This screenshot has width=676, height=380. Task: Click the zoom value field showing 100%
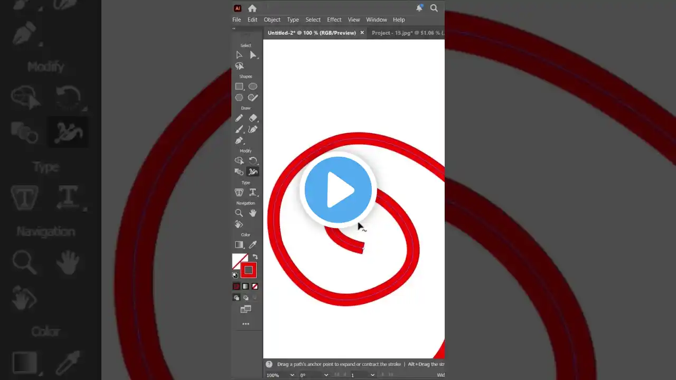[x=277, y=375]
